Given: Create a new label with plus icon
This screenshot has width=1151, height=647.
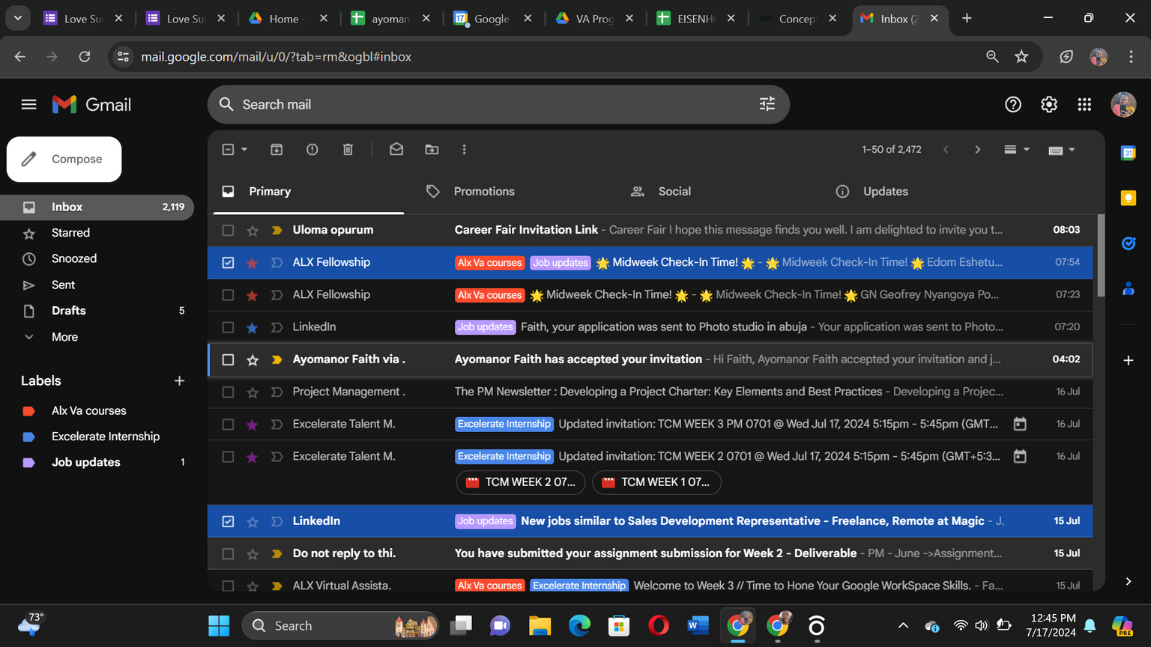Looking at the screenshot, I should (179, 380).
